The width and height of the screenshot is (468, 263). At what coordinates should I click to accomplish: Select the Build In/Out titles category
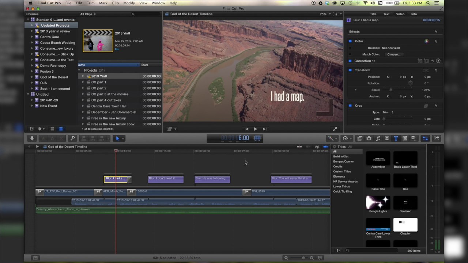pos(341,157)
